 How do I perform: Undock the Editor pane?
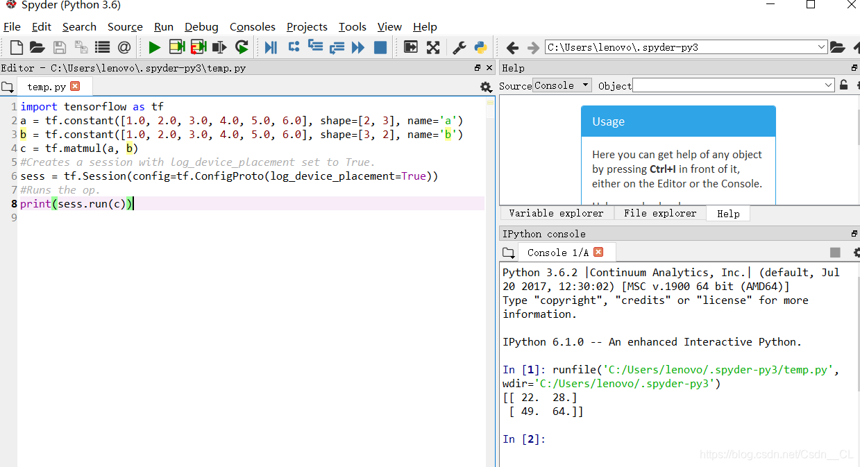(478, 68)
